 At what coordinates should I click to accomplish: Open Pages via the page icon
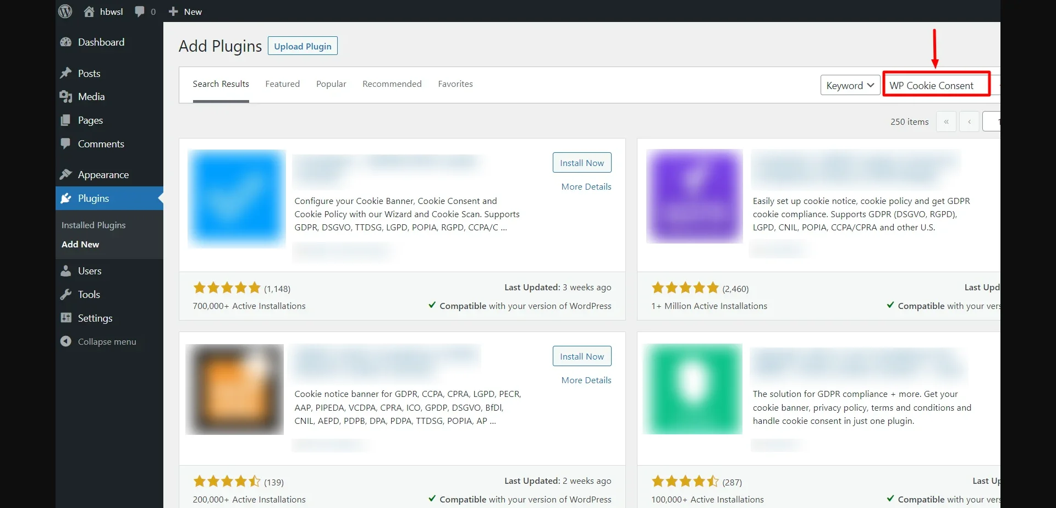click(65, 120)
